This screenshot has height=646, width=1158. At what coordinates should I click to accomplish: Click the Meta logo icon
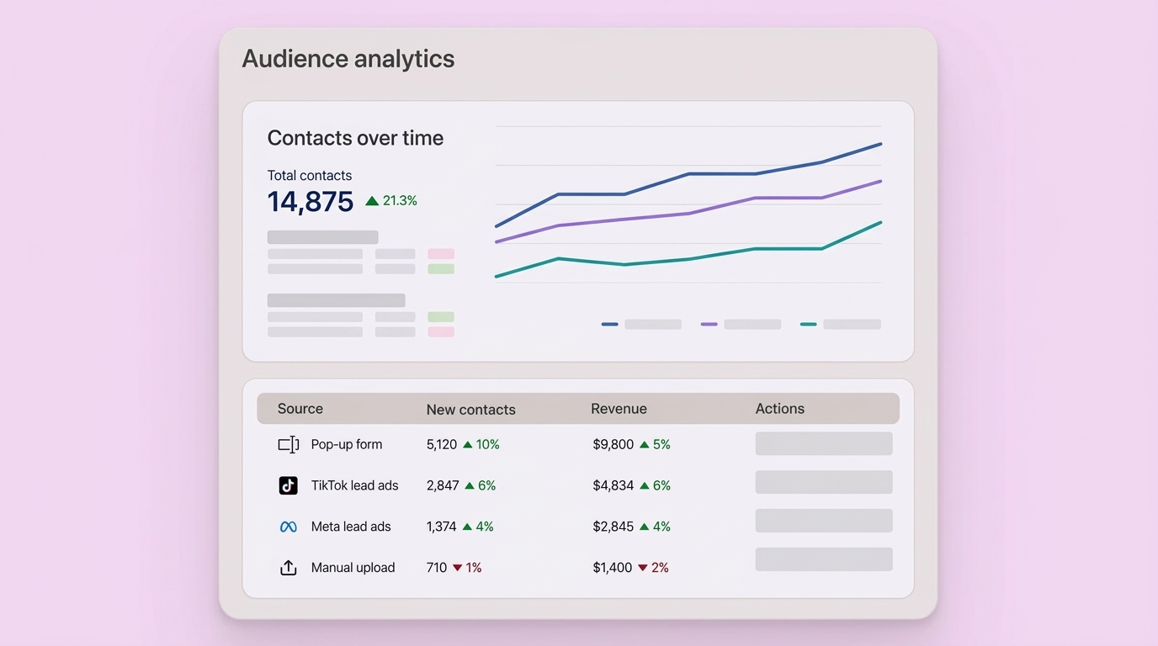[x=288, y=527]
